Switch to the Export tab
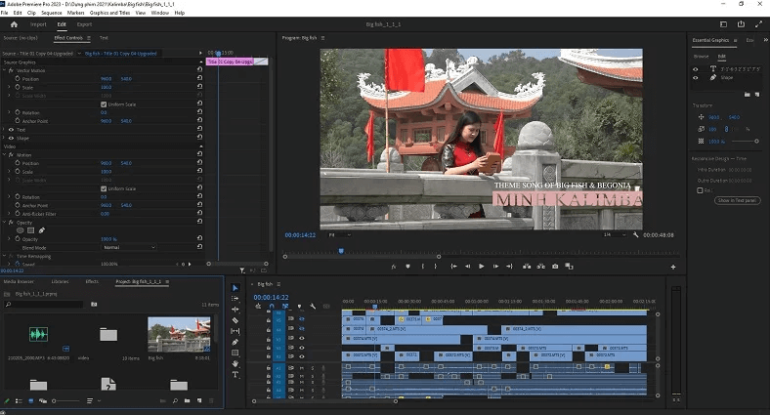 tap(84, 24)
